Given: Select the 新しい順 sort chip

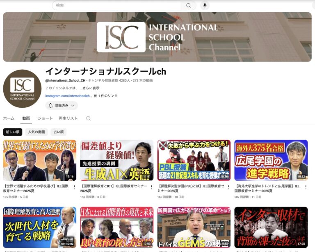Looking at the screenshot, I should click(12, 132).
